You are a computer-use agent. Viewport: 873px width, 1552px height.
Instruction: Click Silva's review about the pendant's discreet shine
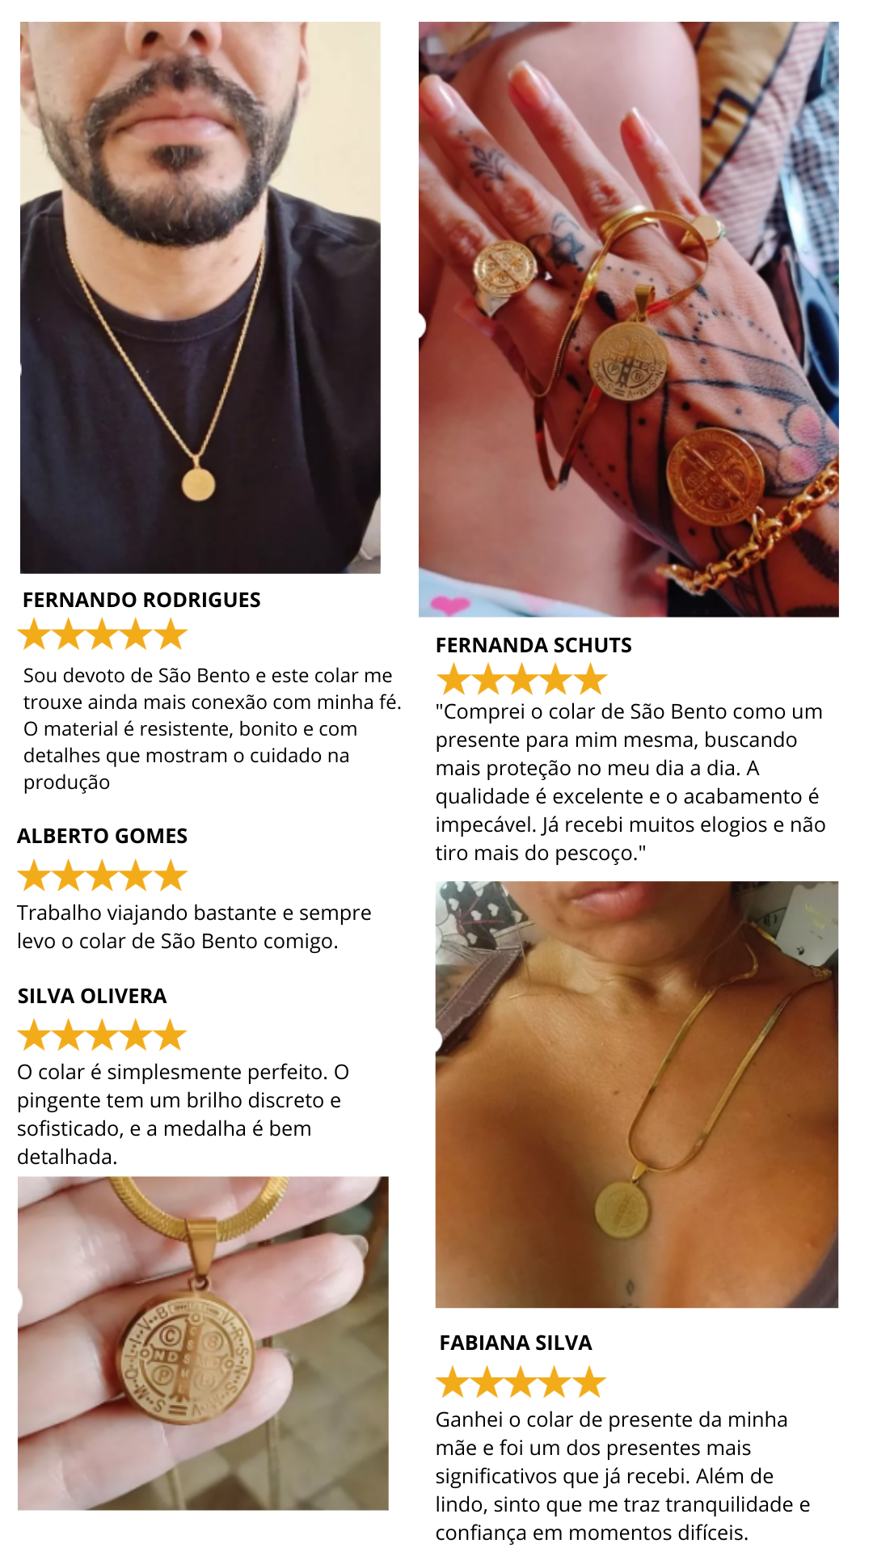183,1114
